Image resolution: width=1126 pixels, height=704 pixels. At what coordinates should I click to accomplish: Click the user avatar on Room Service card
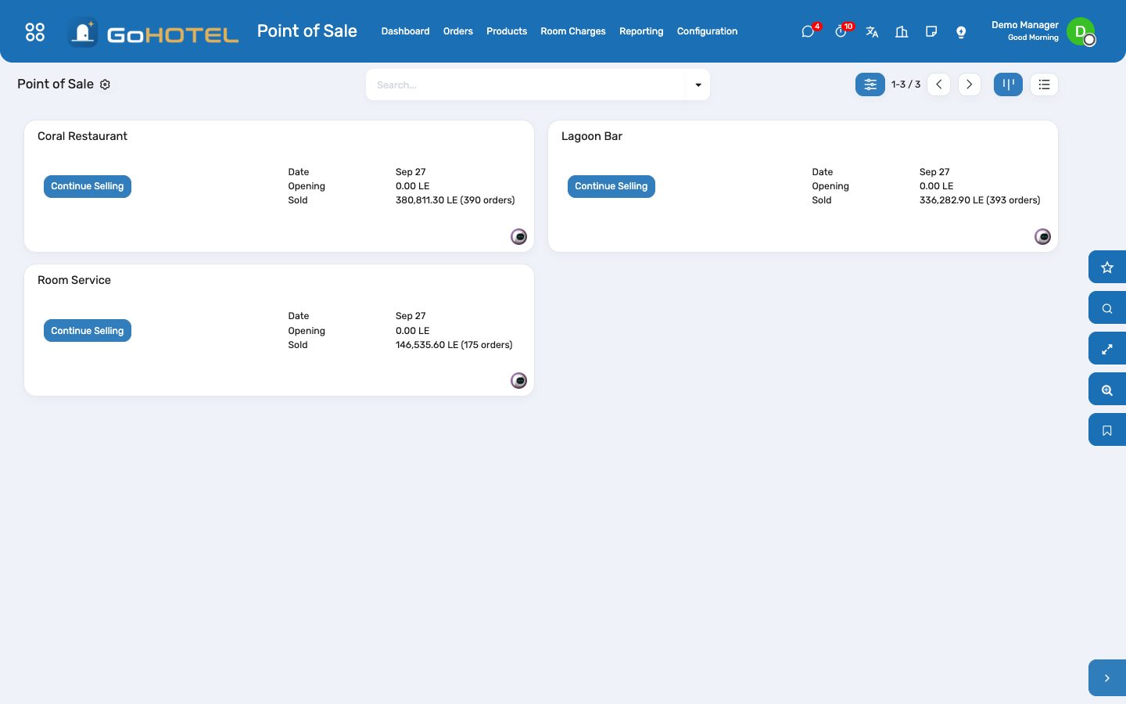coord(519,380)
